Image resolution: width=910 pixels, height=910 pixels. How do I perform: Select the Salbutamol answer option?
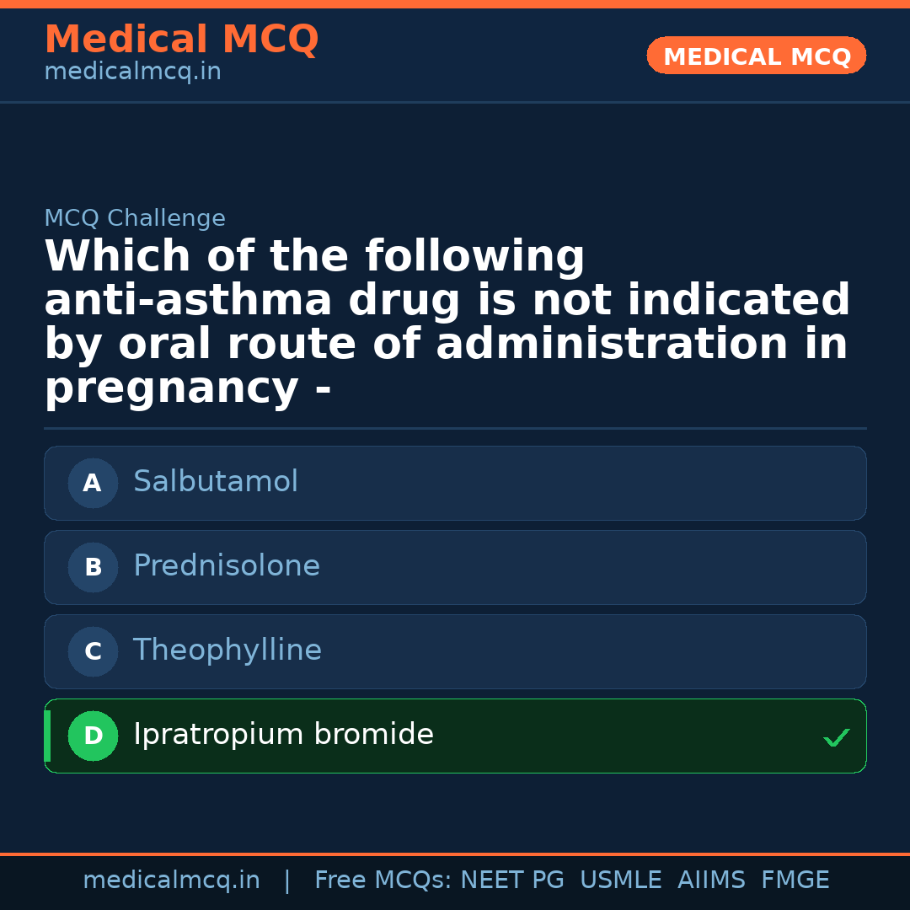[455, 483]
